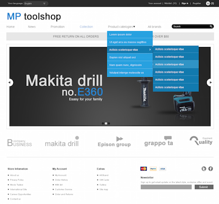The width and height of the screenshot is (219, 204).
Task: Open Career Opportunities footer link
Action: pos(21,194)
